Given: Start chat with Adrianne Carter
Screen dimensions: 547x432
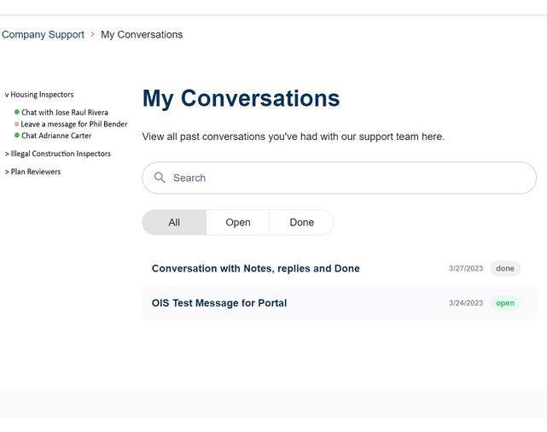Looking at the screenshot, I should click(56, 136).
